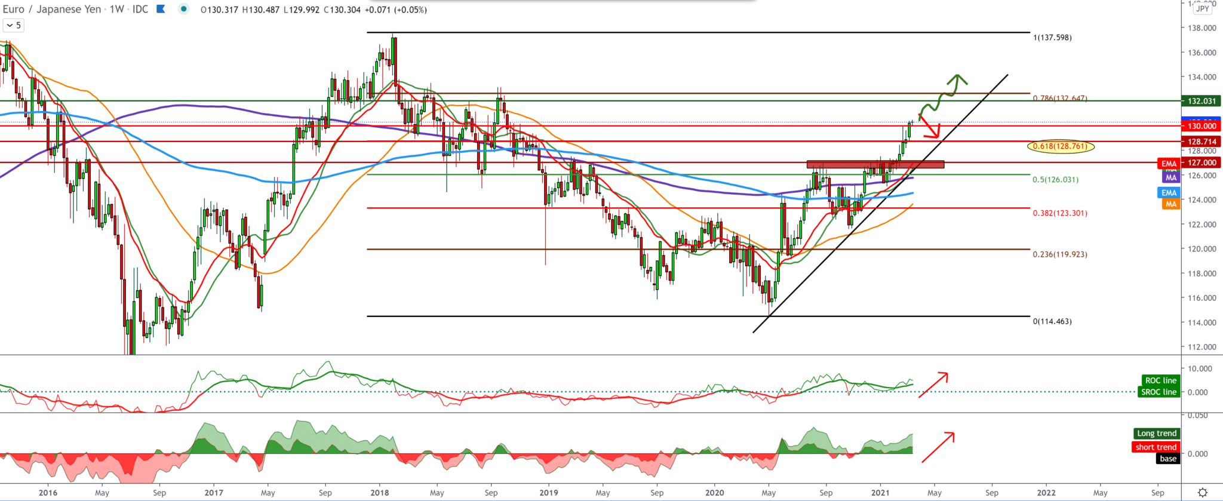Select the 130.000 red price label
Image resolution: width=1223 pixels, height=501 pixels.
click(x=1202, y=126)
